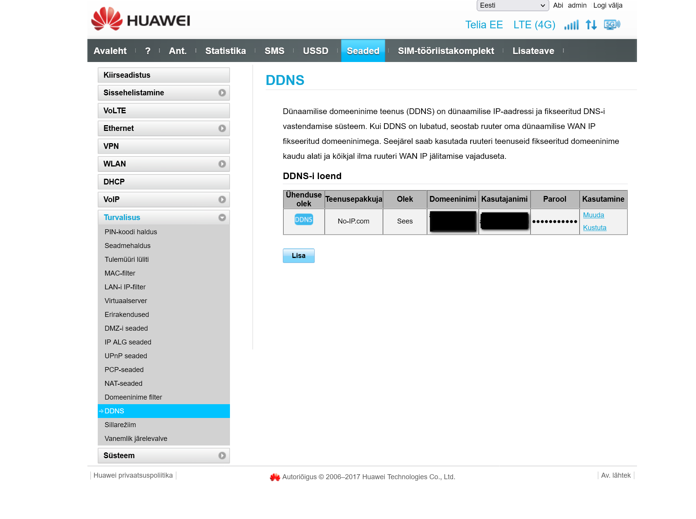Viewport: 696px width, 519px height.
Task: Click the signal strength bars icon
Action: [x=571, y=25]
